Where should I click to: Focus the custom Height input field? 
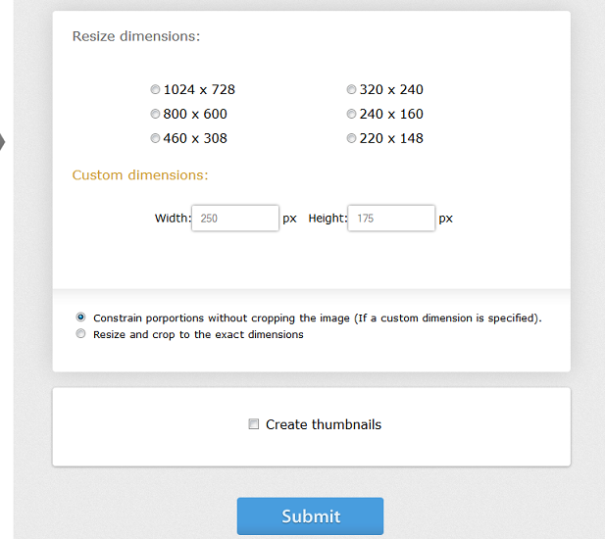point(391,219)
